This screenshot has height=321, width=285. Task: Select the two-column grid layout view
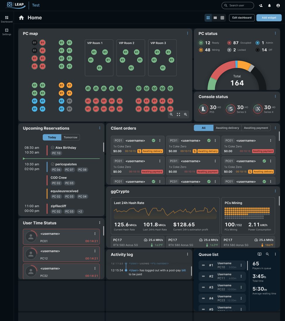[x=208, y=18]
